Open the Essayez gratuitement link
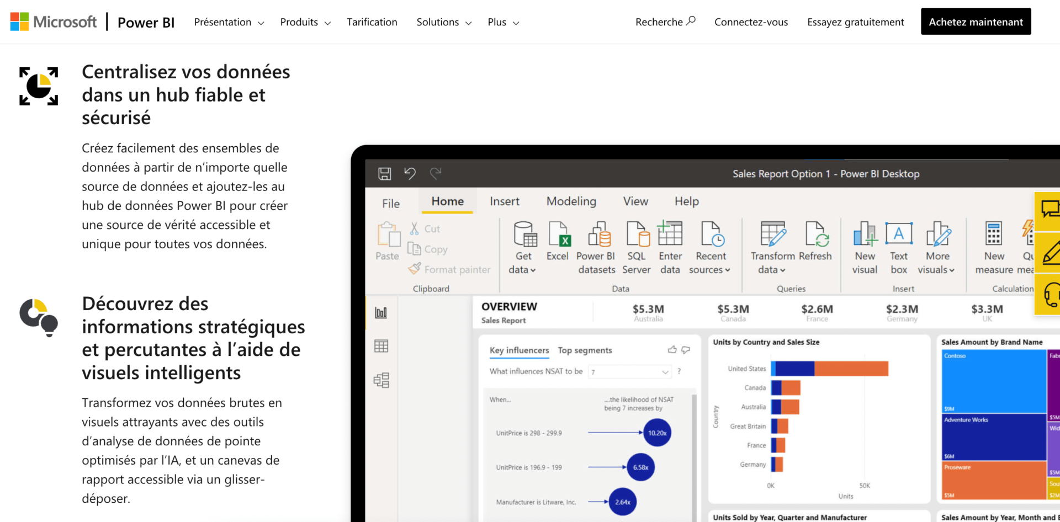1060x522 pixels. click(x=855, y=22)
